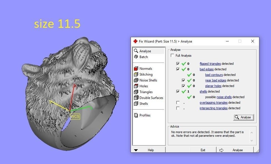
Task: Open the bad contours link
Action: coord(214,75)
